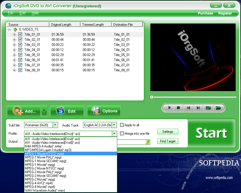Image resolution: width=241 pixels, height=193 pixels.
Task: Open the File menu
Action: tap(10, 13)
